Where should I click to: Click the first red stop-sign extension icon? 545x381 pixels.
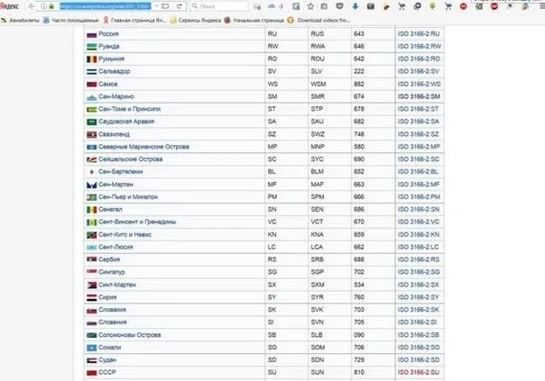click(463, 6)
